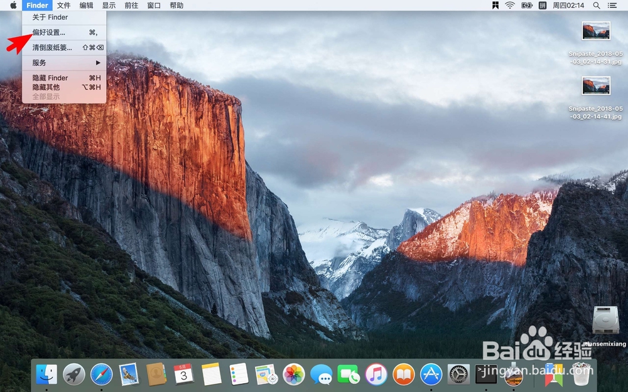Click the Apple logo menu
The image size is (628, 392).
[x=13, y=5]
